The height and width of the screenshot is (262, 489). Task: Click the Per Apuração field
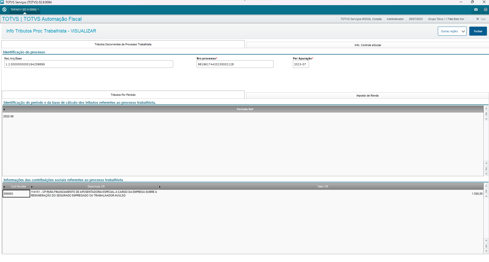pyautogui.click(x=301, y=64)
